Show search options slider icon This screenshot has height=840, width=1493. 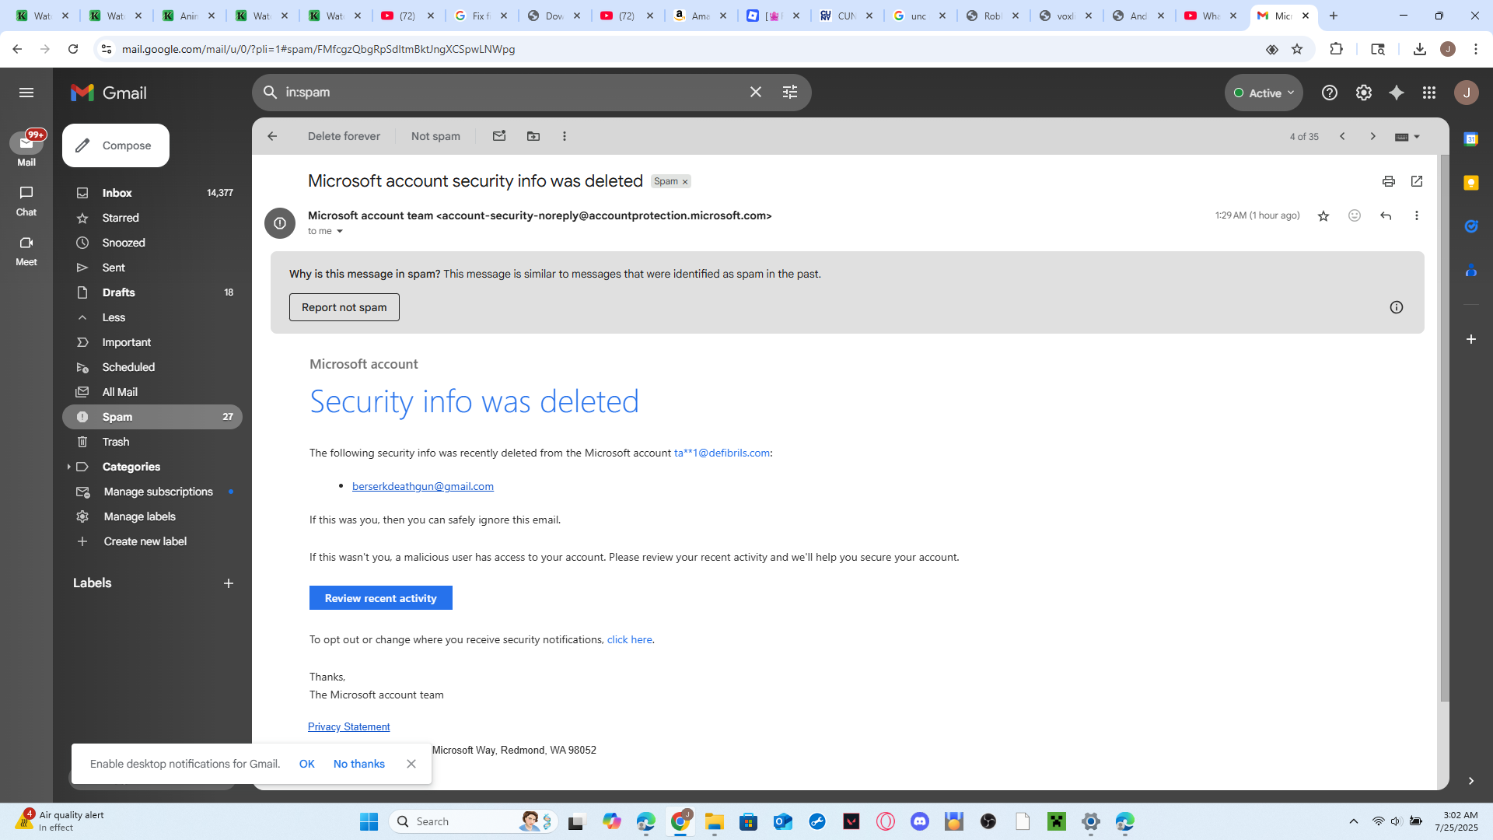point(790,92)
